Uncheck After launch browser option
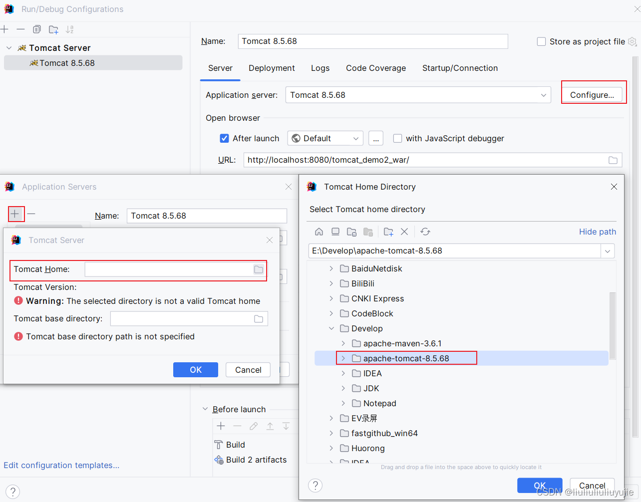 [225, 138]
